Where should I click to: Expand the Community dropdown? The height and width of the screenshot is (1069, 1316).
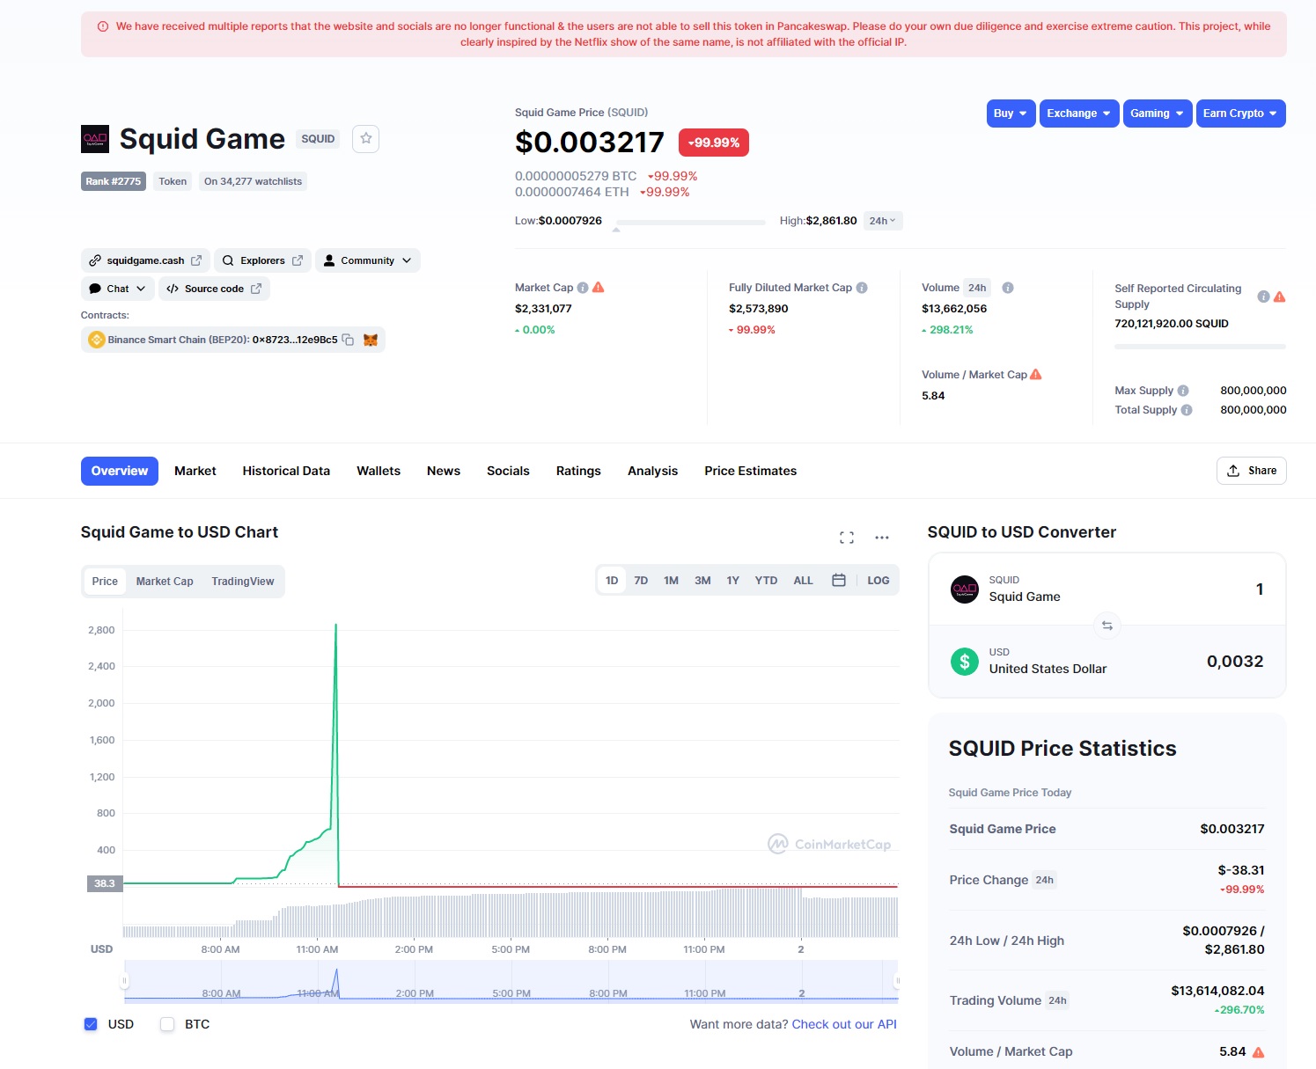tap(367, 260)
